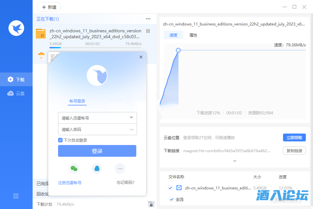
Task: Click the task title in detail panel
Action: [x=234, y=24]
